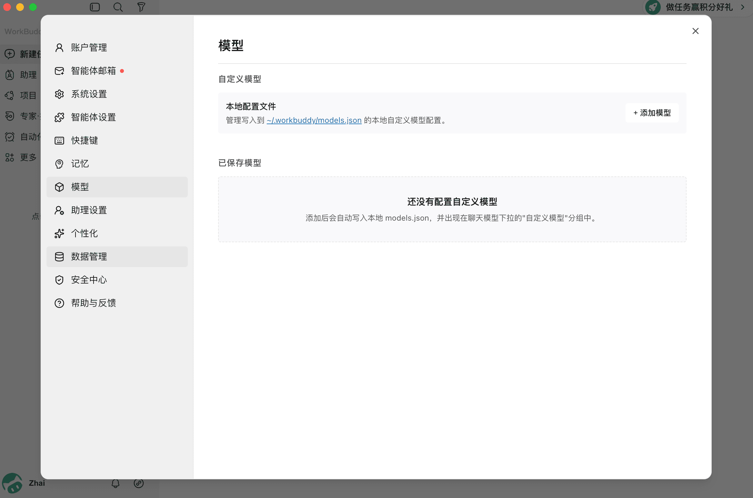Click the circular link icon beside the bell
Screen dimensions: 753x498
click(x=139, y=483)
